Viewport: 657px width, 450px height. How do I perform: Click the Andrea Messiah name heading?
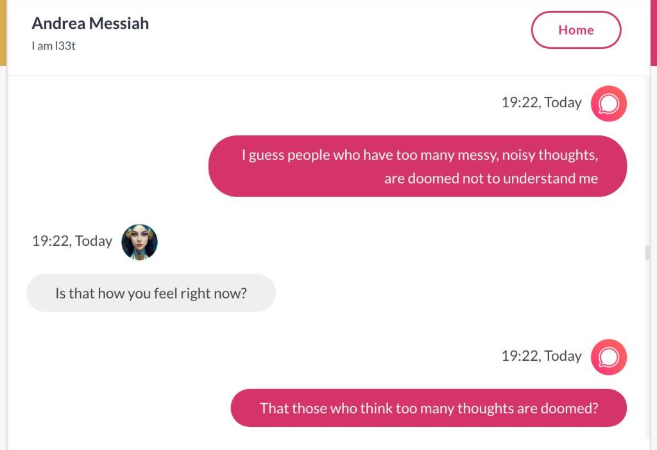point(90,24)
